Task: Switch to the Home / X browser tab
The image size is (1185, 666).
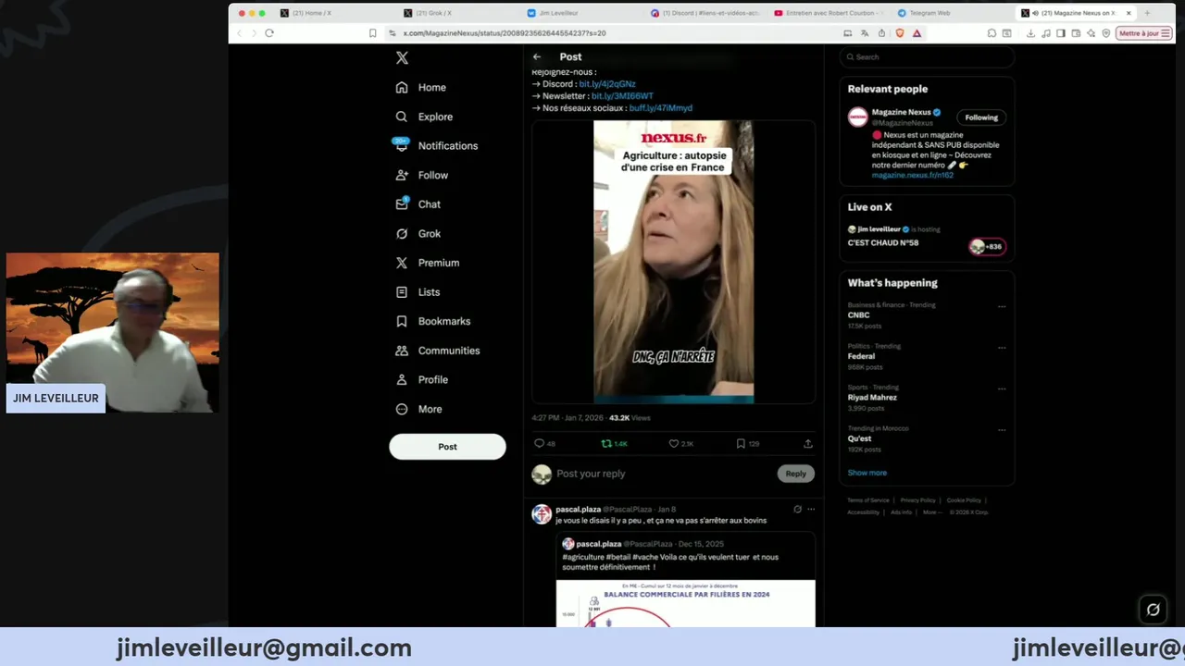Action: pyautogui.click(x=311, y=13)
